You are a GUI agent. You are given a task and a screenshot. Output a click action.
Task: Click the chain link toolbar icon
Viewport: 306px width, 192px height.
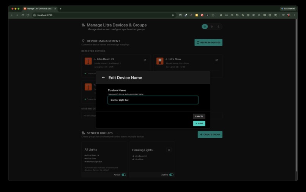click(x=226, y=15)
